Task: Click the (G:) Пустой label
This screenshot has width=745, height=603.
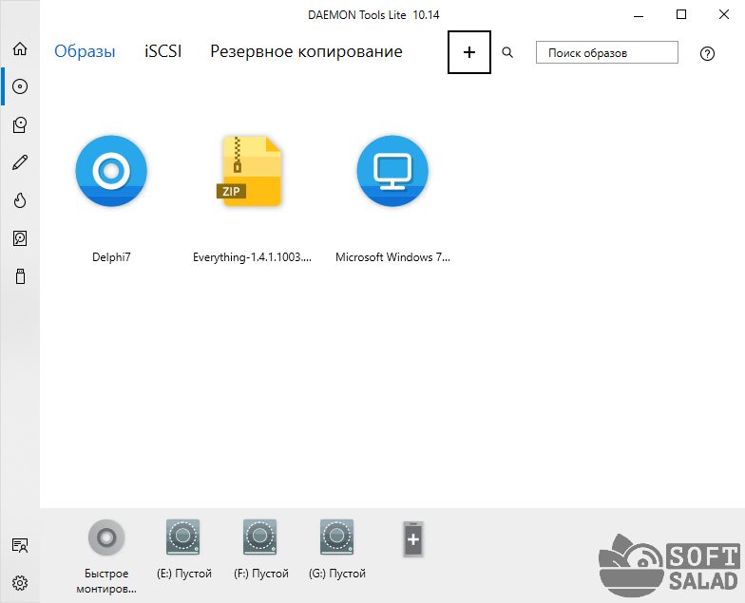Action: 337,574
